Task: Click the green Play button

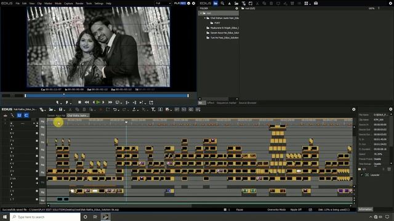Action: pos(98,103)
